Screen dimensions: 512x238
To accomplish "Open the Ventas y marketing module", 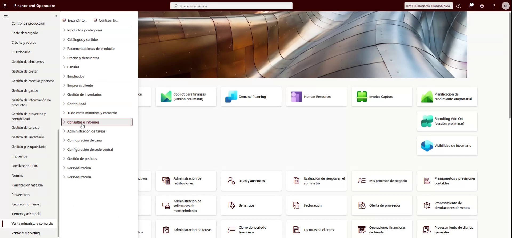I will coord(26,233).
